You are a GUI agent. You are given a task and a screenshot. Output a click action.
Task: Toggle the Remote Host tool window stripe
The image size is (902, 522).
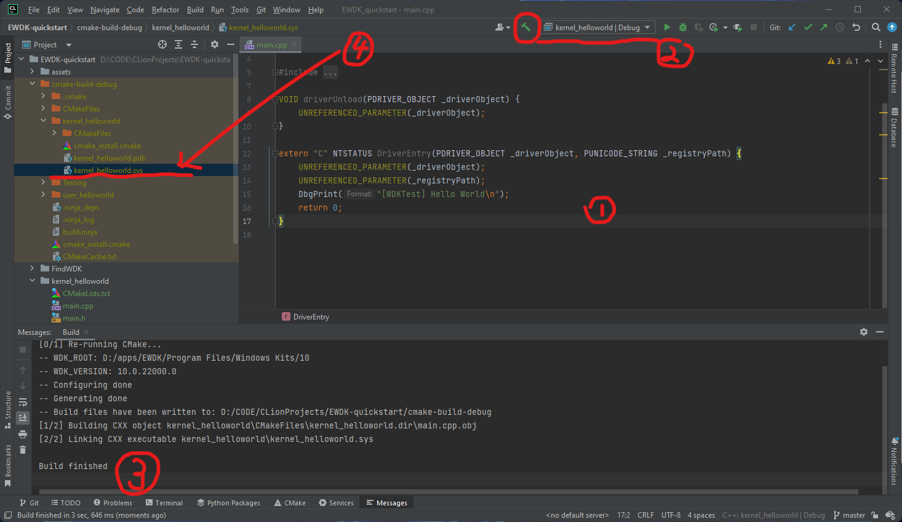click(894, 68)
